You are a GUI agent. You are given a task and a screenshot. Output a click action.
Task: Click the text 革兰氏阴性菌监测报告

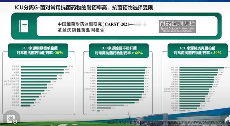[81, 30]
